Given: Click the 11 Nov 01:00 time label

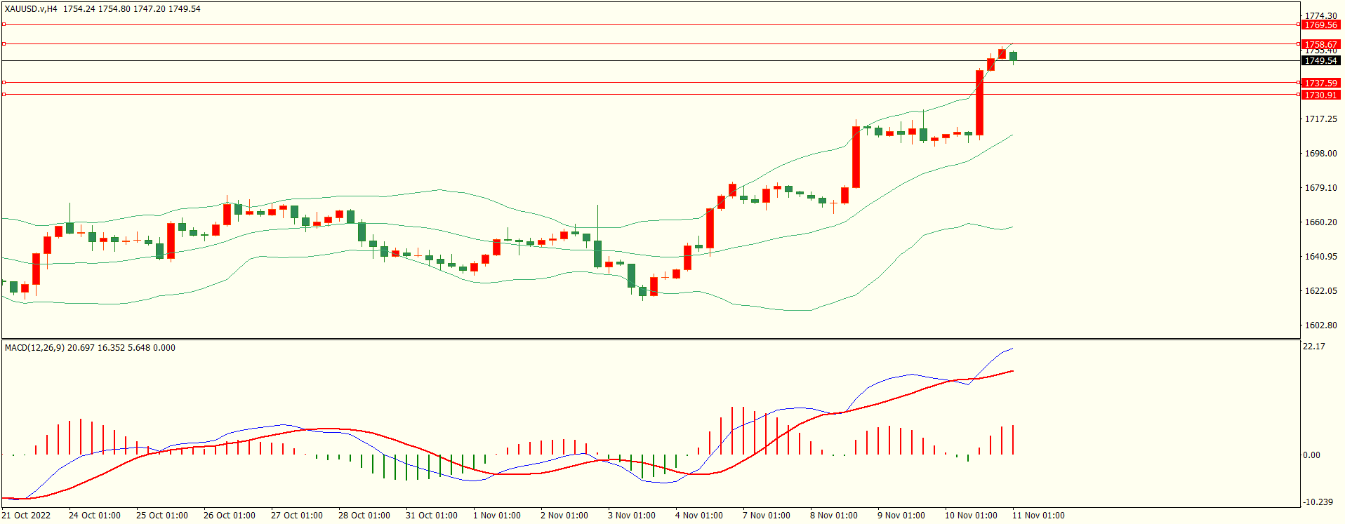Looking at the screenshot, I should pos(1038,516).
